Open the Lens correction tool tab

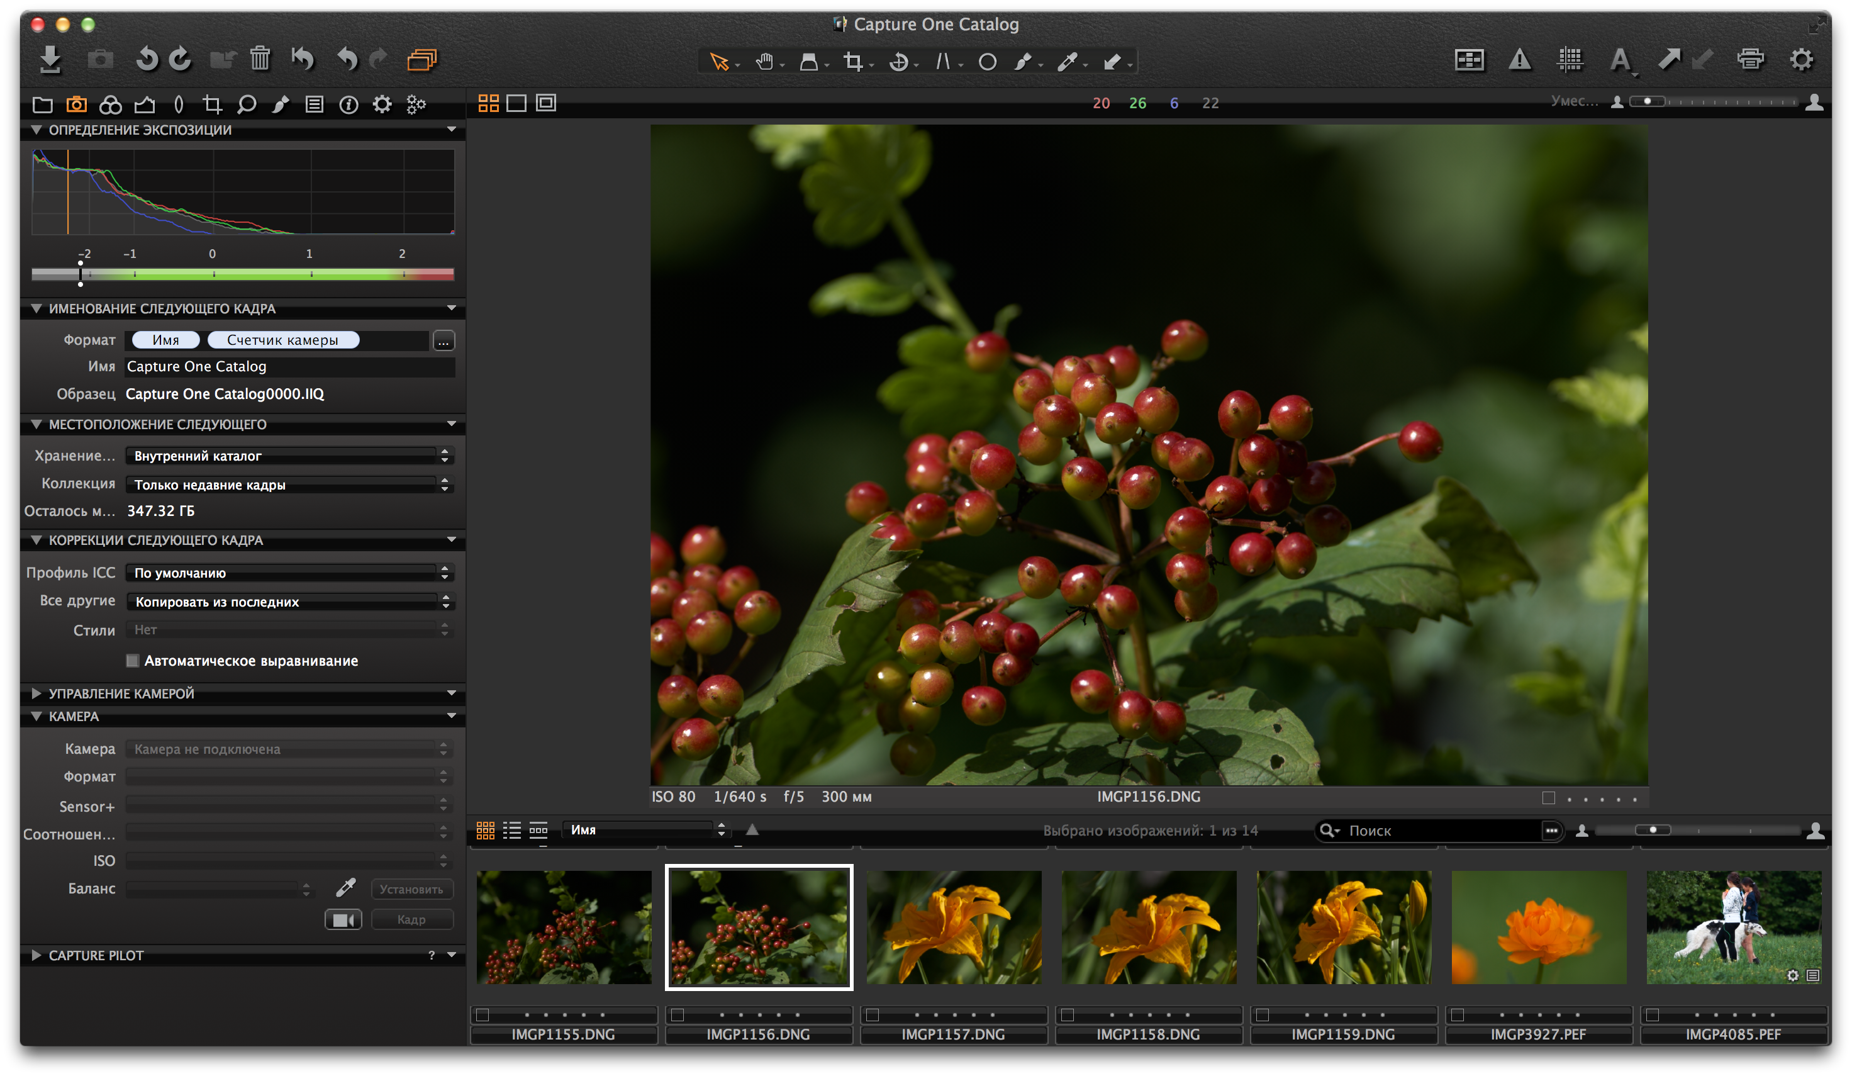tap(178, 104)
